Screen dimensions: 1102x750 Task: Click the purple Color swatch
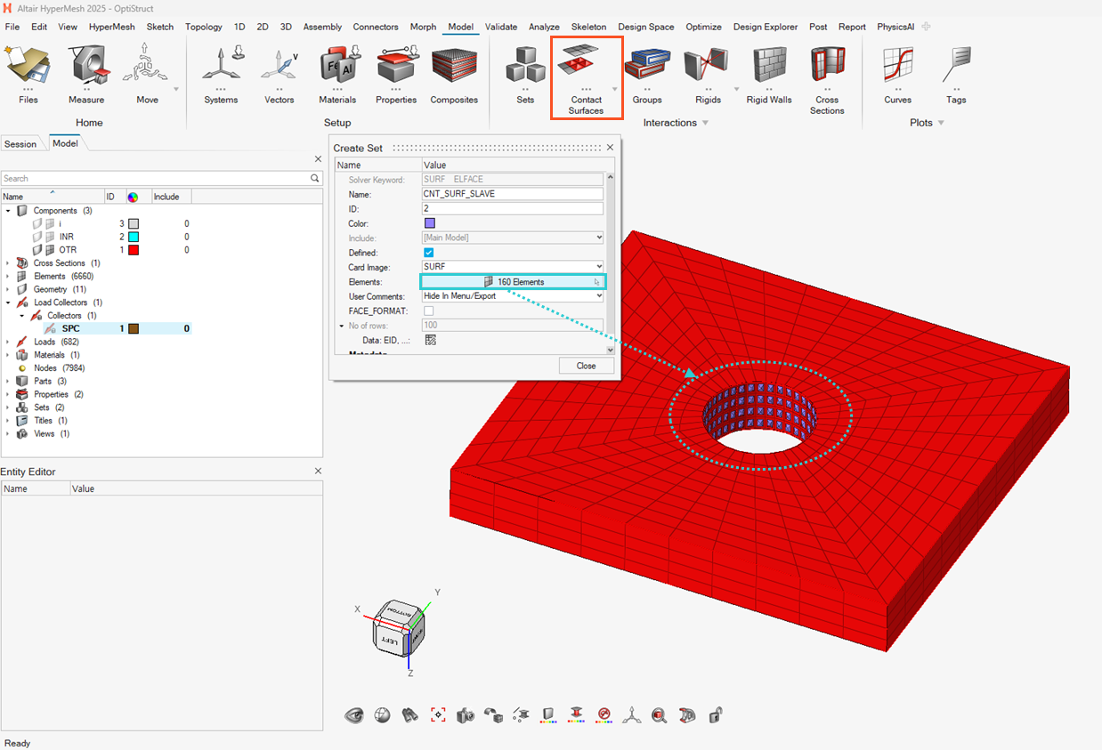[x=429, y=223]
